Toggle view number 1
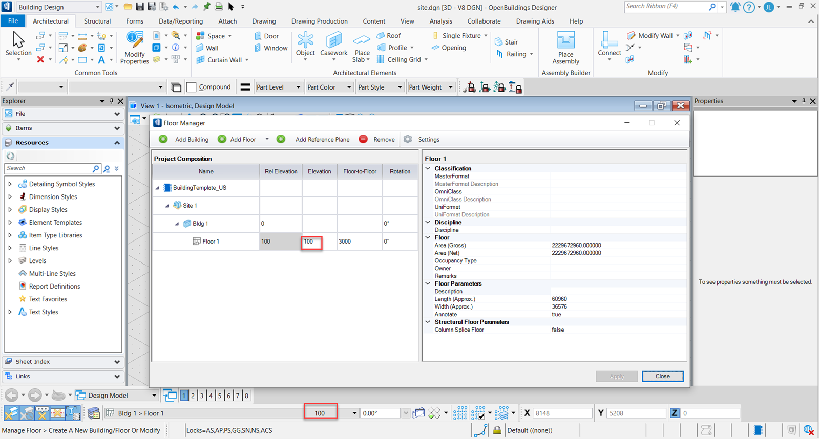819x439 pixels. coord(184,396)
